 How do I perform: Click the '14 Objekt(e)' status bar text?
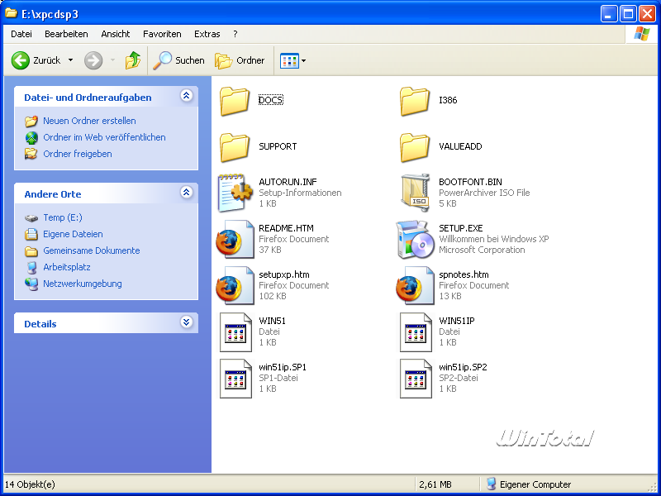(30, 484)
